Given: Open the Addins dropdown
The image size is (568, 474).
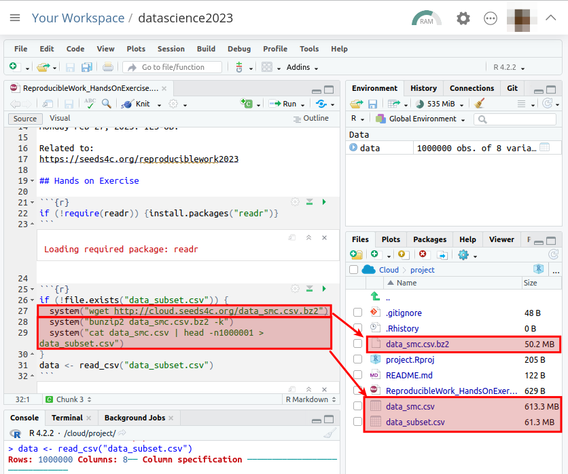Looking at the screenshot, I should click(302, 67).
